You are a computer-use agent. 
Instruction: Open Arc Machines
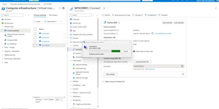[x=12, y=44]
